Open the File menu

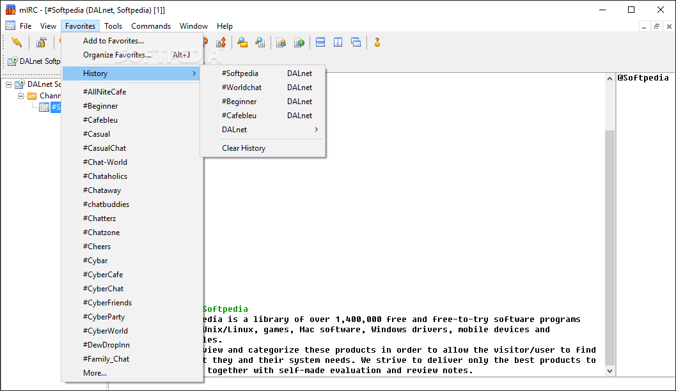[x=26, y=26]
